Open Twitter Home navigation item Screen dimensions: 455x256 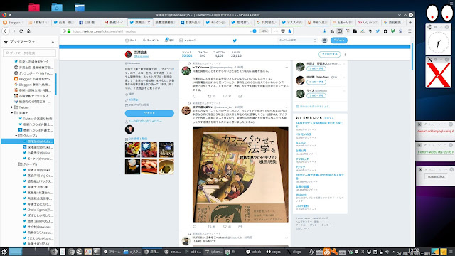coord(131,41)
